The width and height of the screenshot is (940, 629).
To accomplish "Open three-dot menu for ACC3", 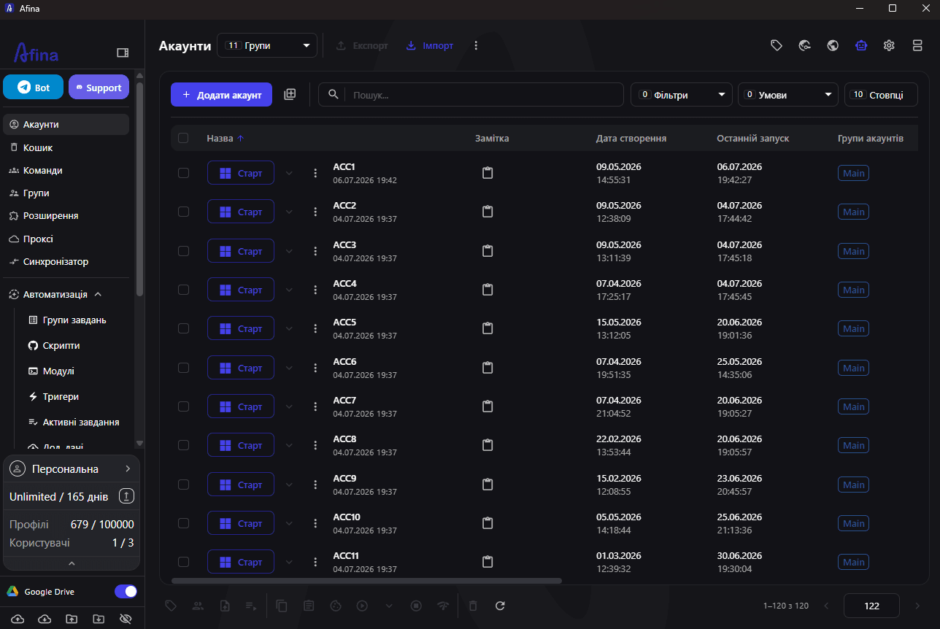I will (x=315, y=251).
